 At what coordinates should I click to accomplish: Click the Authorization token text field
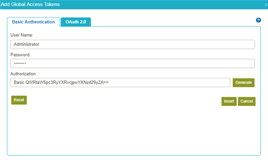(x=120, y=83)
